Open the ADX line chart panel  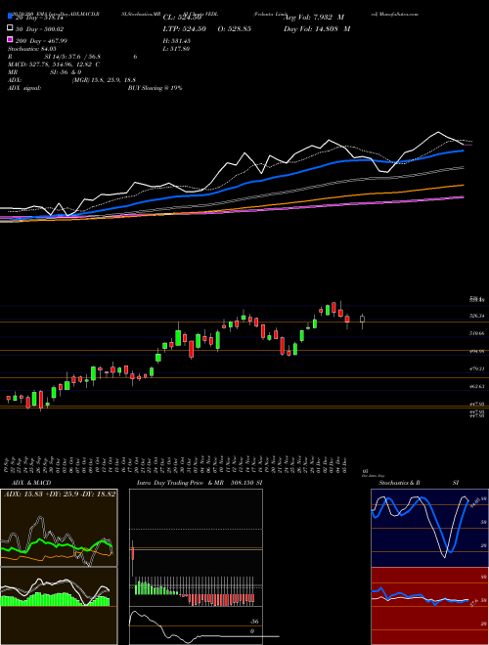(x=59, y=528)
